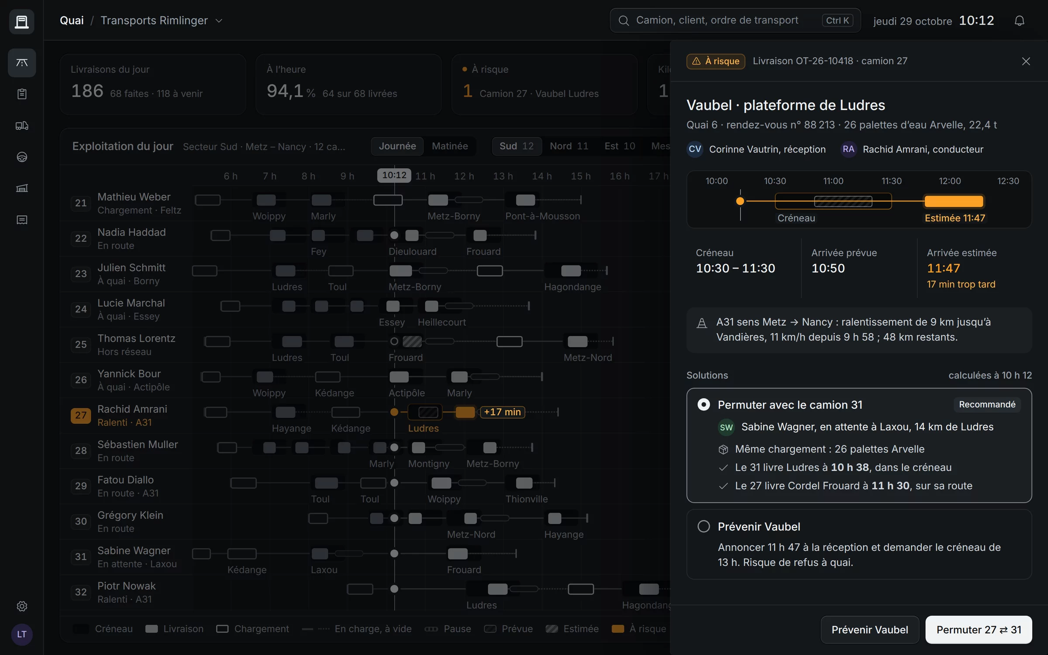Select the Sud 12 sector tab
Screen dimensions: 1048x655
point(517,146)
